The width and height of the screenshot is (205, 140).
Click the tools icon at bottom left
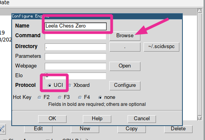click(x=2, y=129)
